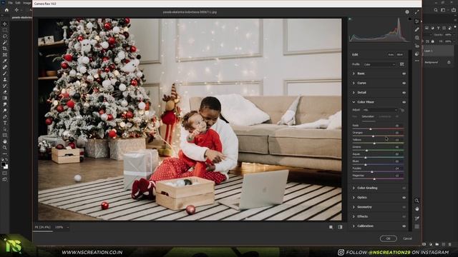Expand the Effects panel
This screenshot has height=257, width=458.
(354, 216)
